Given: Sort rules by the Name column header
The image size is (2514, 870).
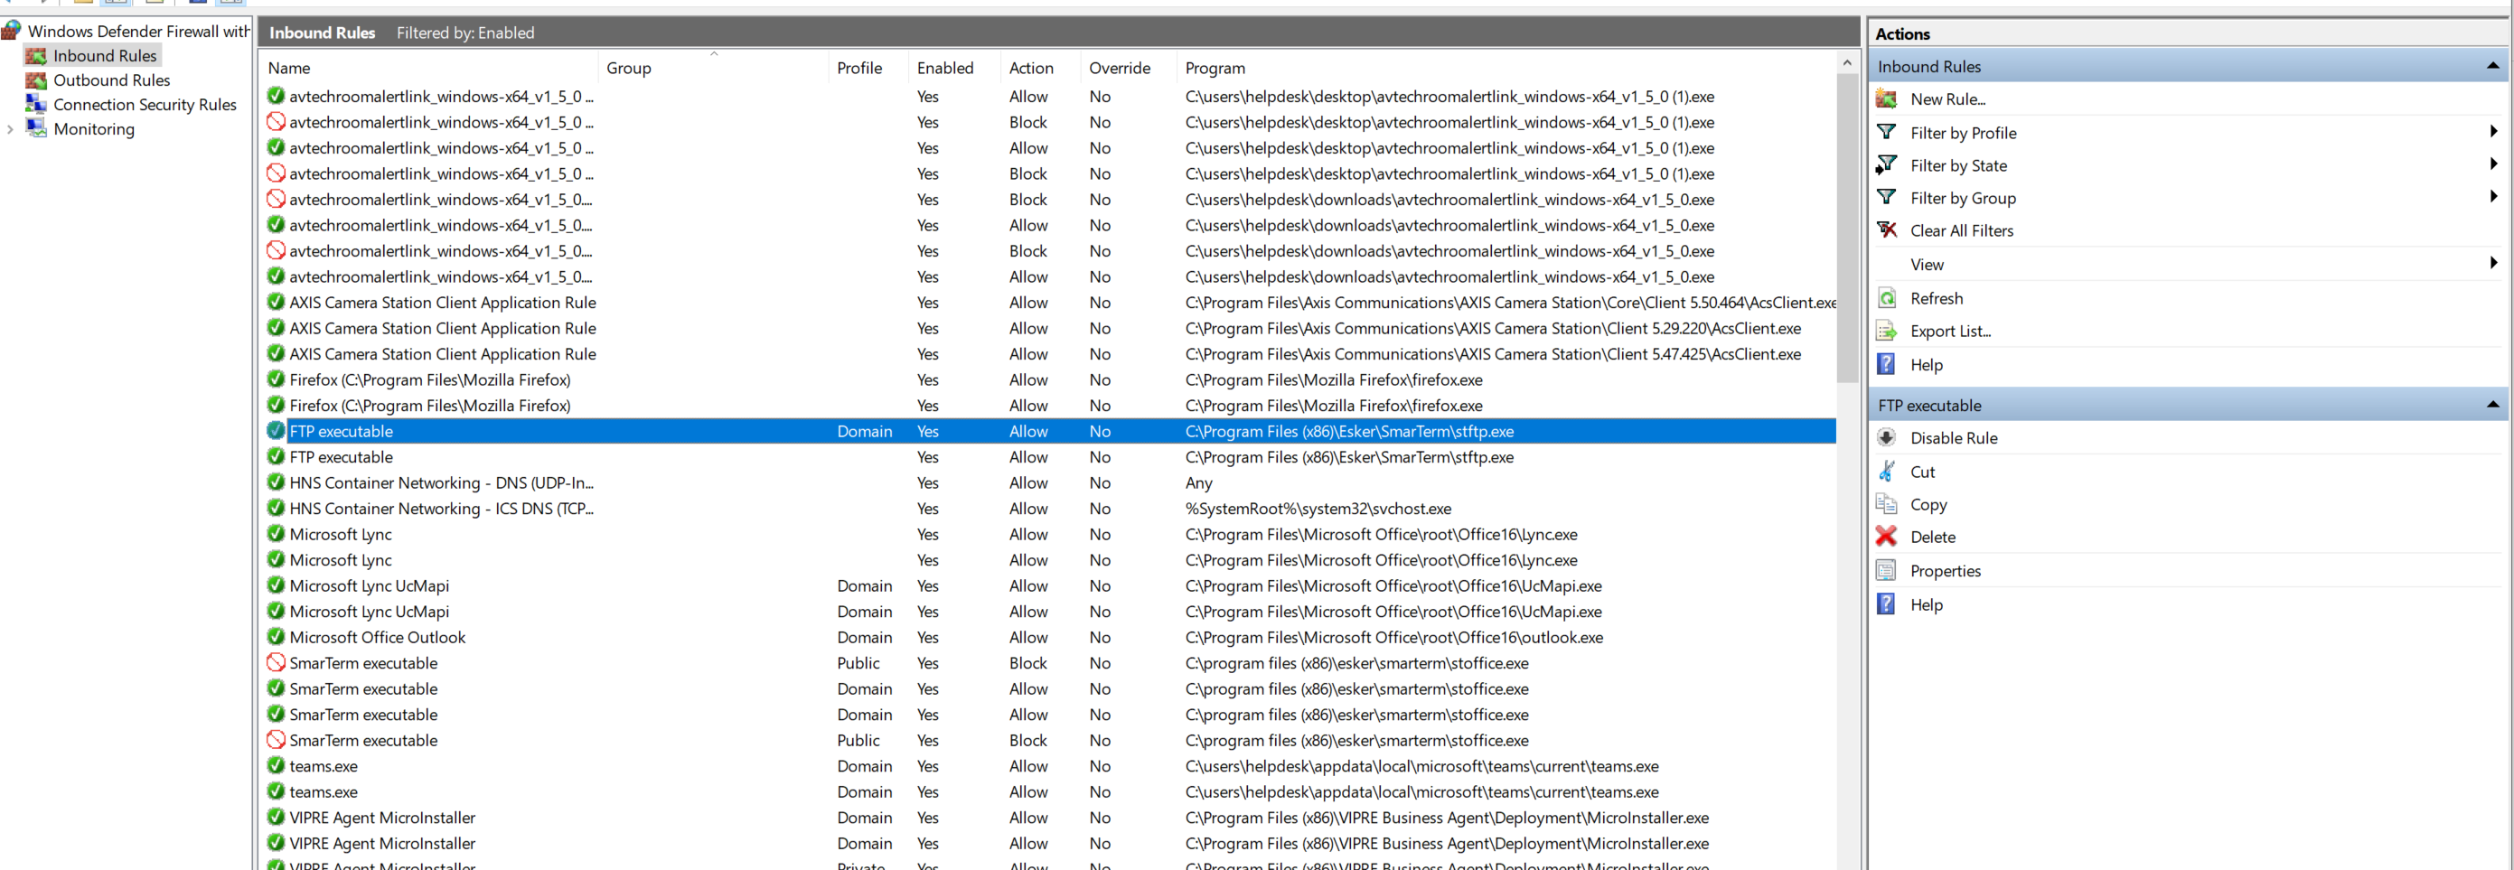Looking at the screenshot, I should (289, 69).
